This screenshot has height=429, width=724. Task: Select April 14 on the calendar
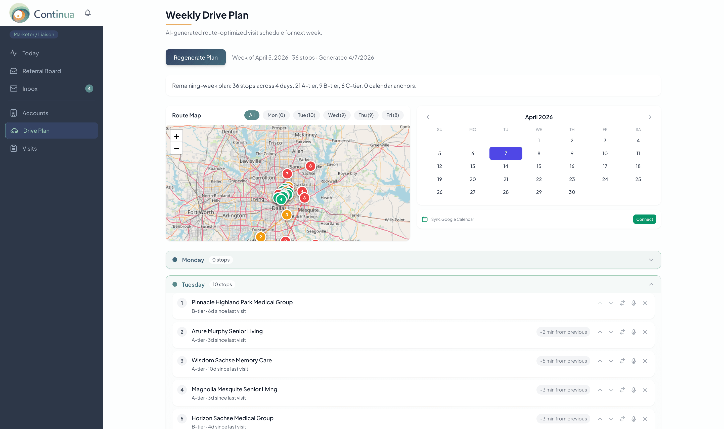click(x=506, y=166)
